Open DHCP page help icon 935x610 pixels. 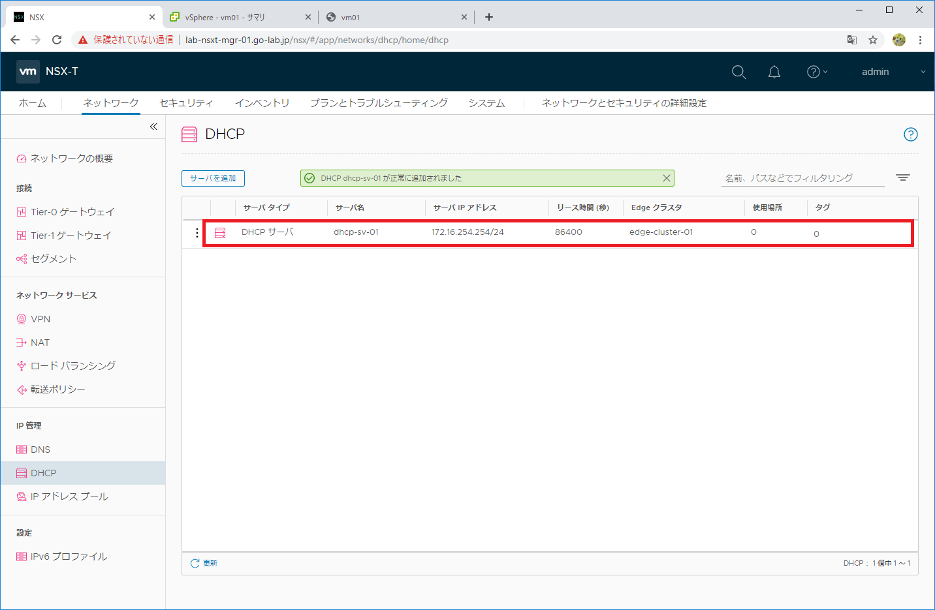(910, 134)
